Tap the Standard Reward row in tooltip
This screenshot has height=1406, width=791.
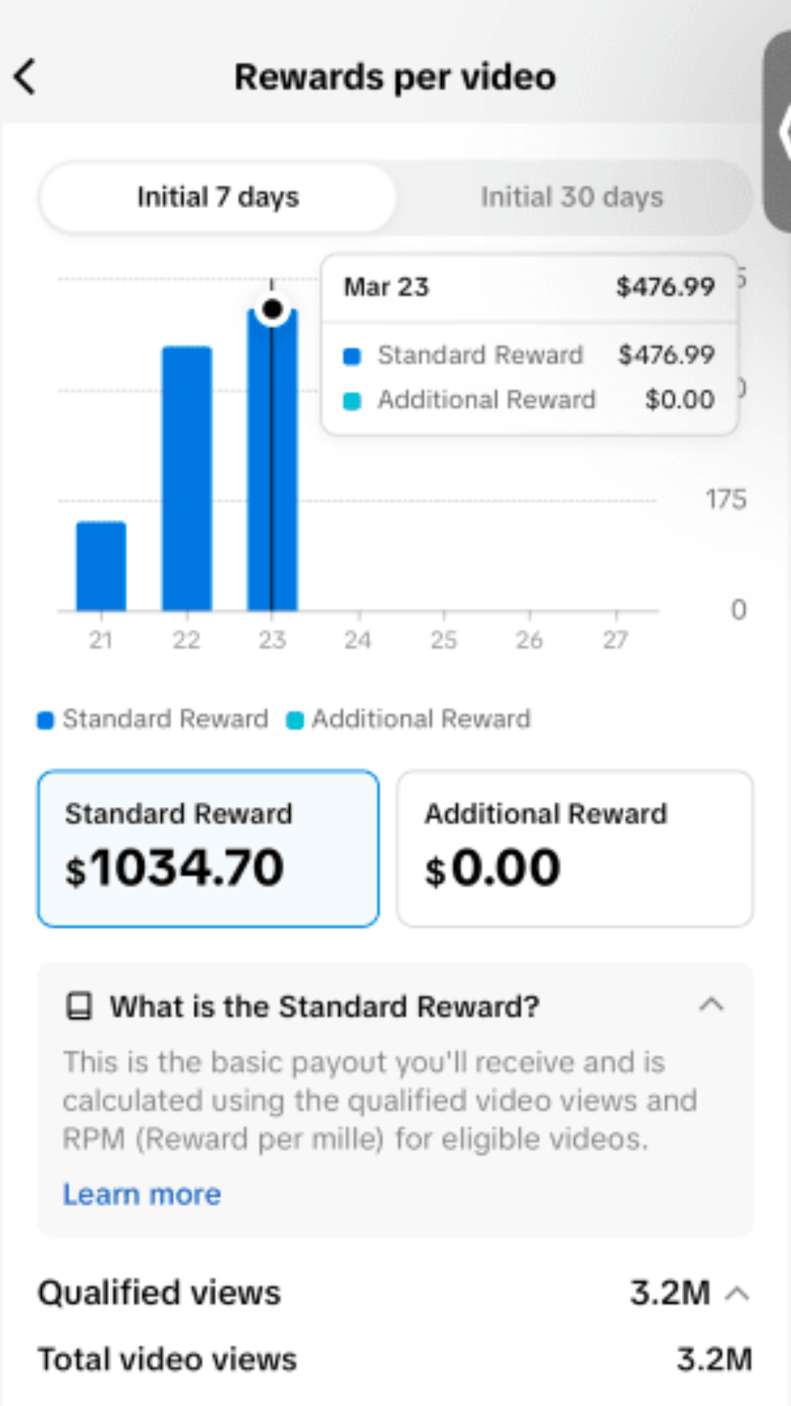(529, 355)
